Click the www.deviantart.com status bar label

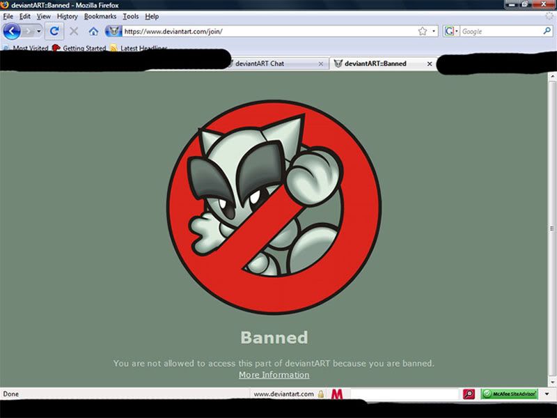(x=283, y=394)
